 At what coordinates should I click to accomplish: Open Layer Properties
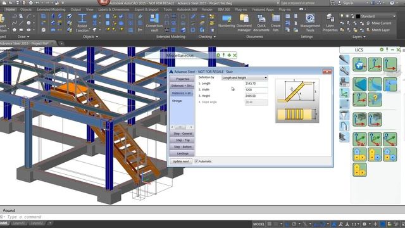[x=330, y=23]
